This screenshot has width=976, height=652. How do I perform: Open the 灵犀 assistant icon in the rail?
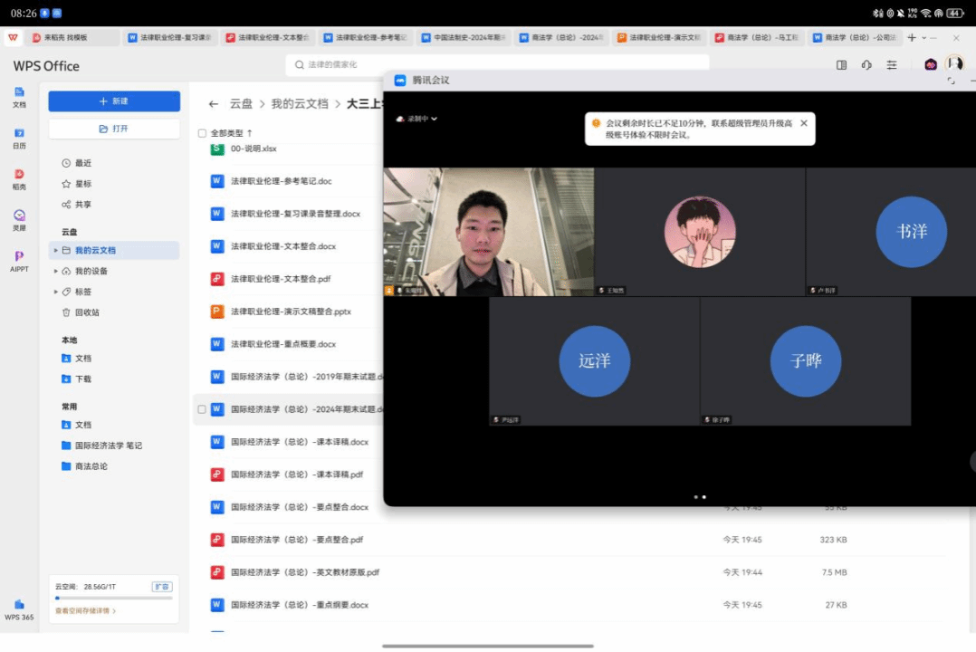point(19,220)
